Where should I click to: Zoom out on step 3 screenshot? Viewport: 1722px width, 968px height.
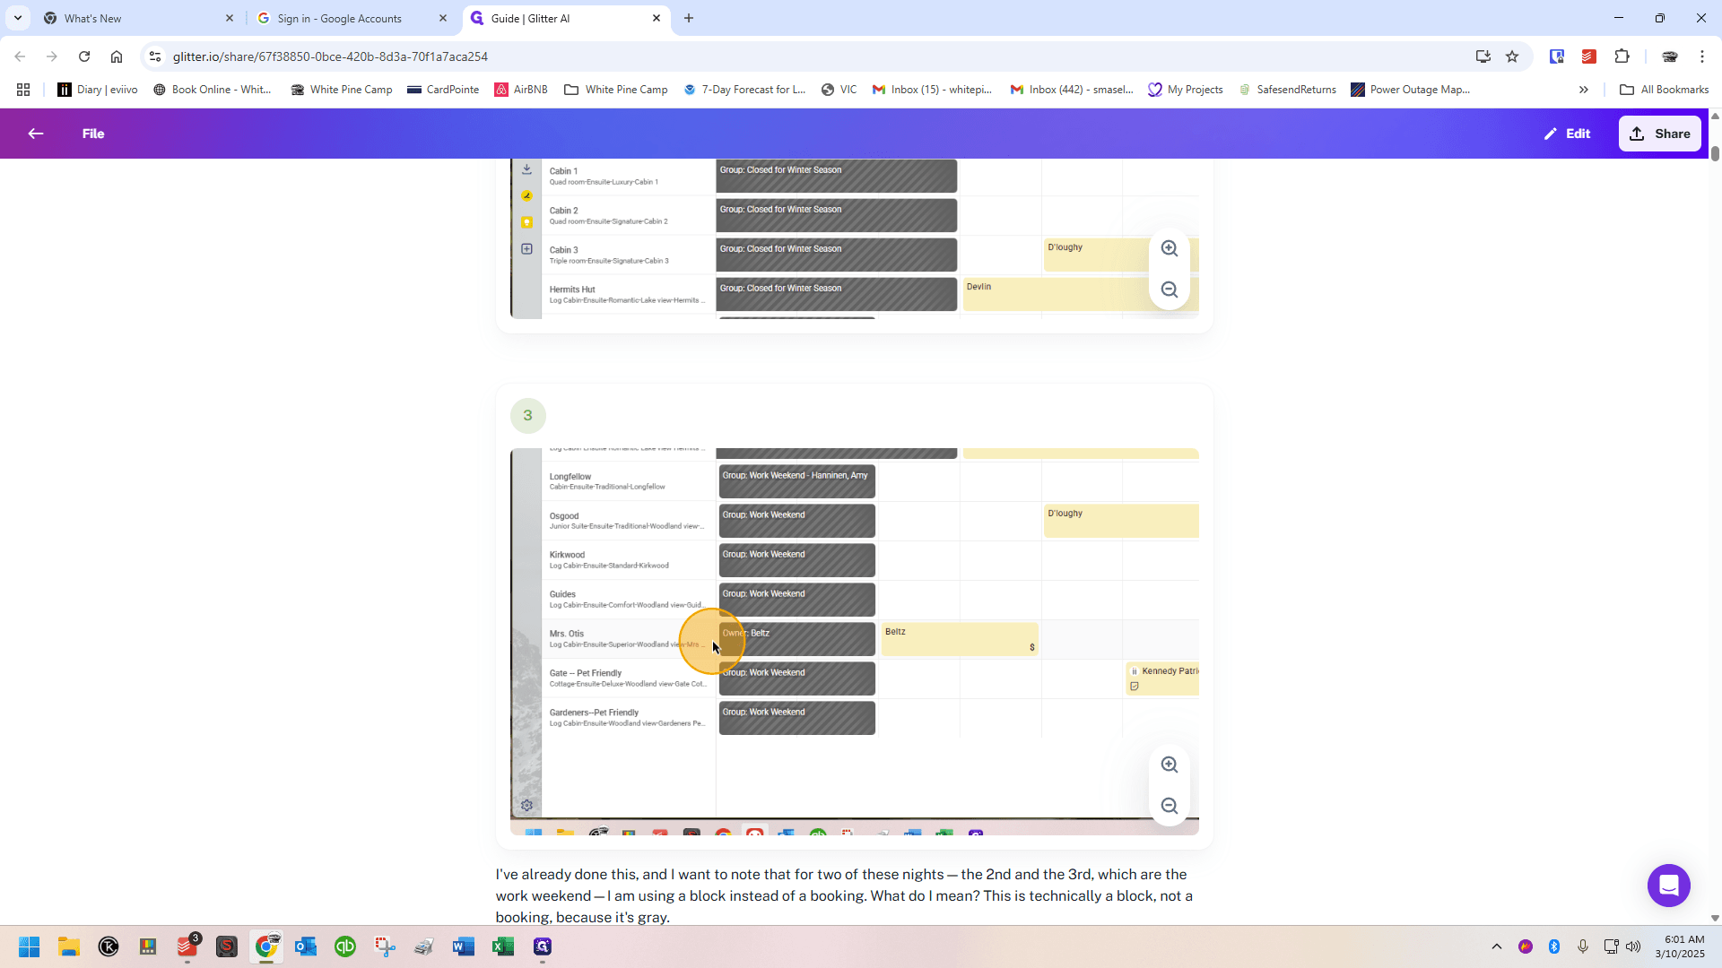[1170, 806]
